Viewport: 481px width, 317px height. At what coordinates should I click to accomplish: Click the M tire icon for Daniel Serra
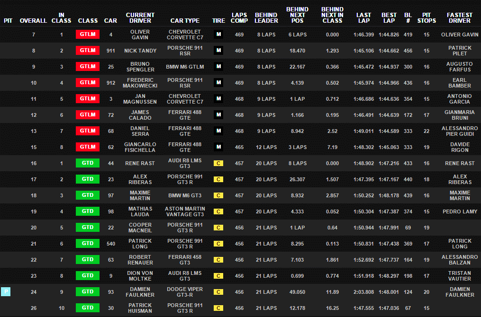[x=218, y=131]
